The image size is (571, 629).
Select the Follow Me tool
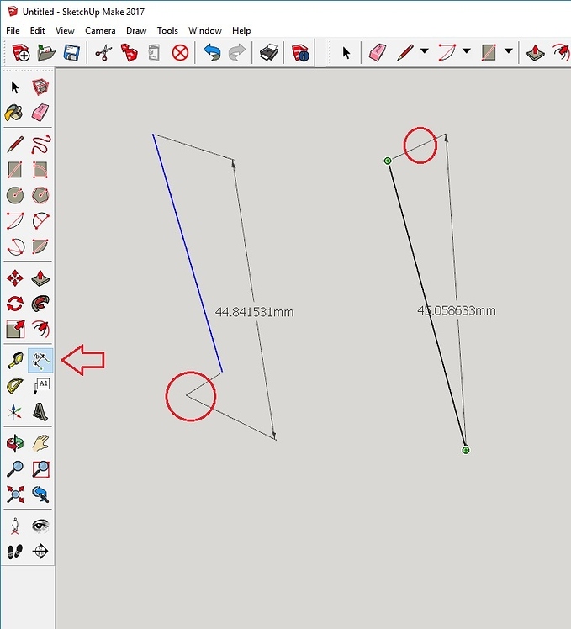[x=40, y=304]
